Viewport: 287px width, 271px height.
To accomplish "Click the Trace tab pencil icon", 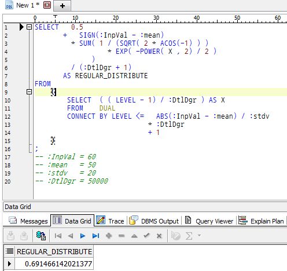I will coord(101,220).
